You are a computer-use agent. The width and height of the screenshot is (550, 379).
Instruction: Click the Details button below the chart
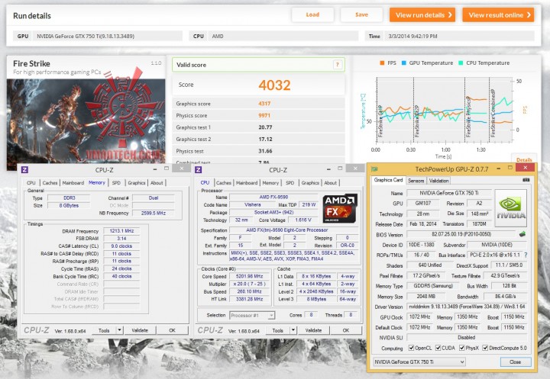click(x=524, y=159)
